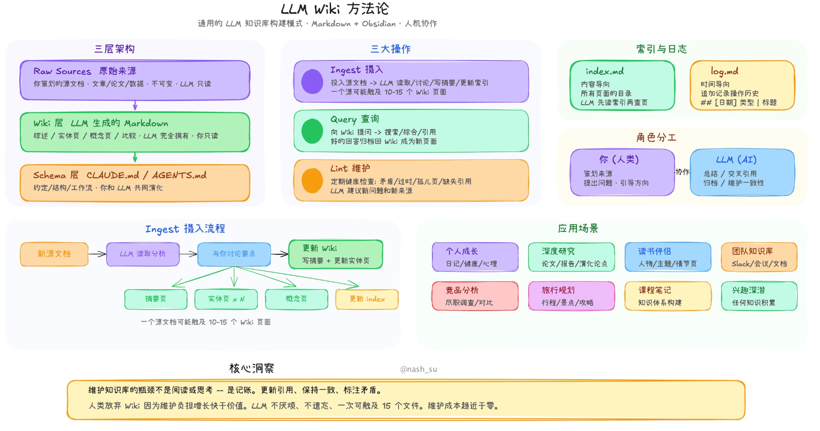Viewport: 820px width, 431px height.
Task: Click the log.md card
Action: [x=742, y=86]
